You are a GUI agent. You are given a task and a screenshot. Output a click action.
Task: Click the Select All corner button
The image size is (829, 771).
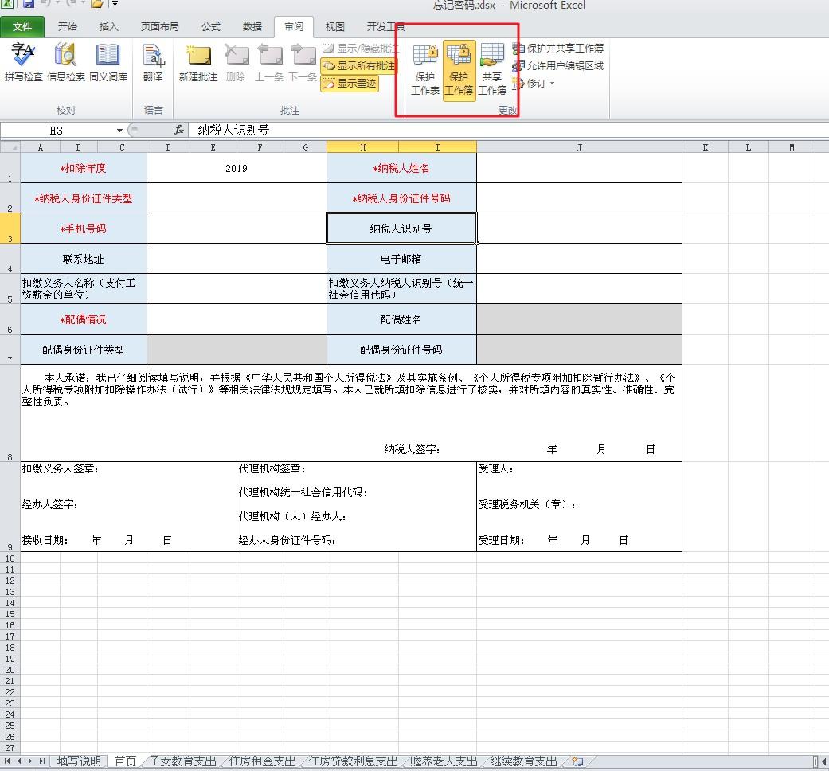(x=10, y=147)
